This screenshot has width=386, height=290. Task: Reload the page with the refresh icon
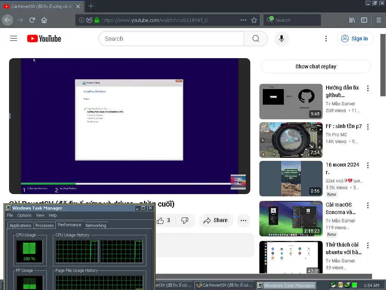(32, 20)
